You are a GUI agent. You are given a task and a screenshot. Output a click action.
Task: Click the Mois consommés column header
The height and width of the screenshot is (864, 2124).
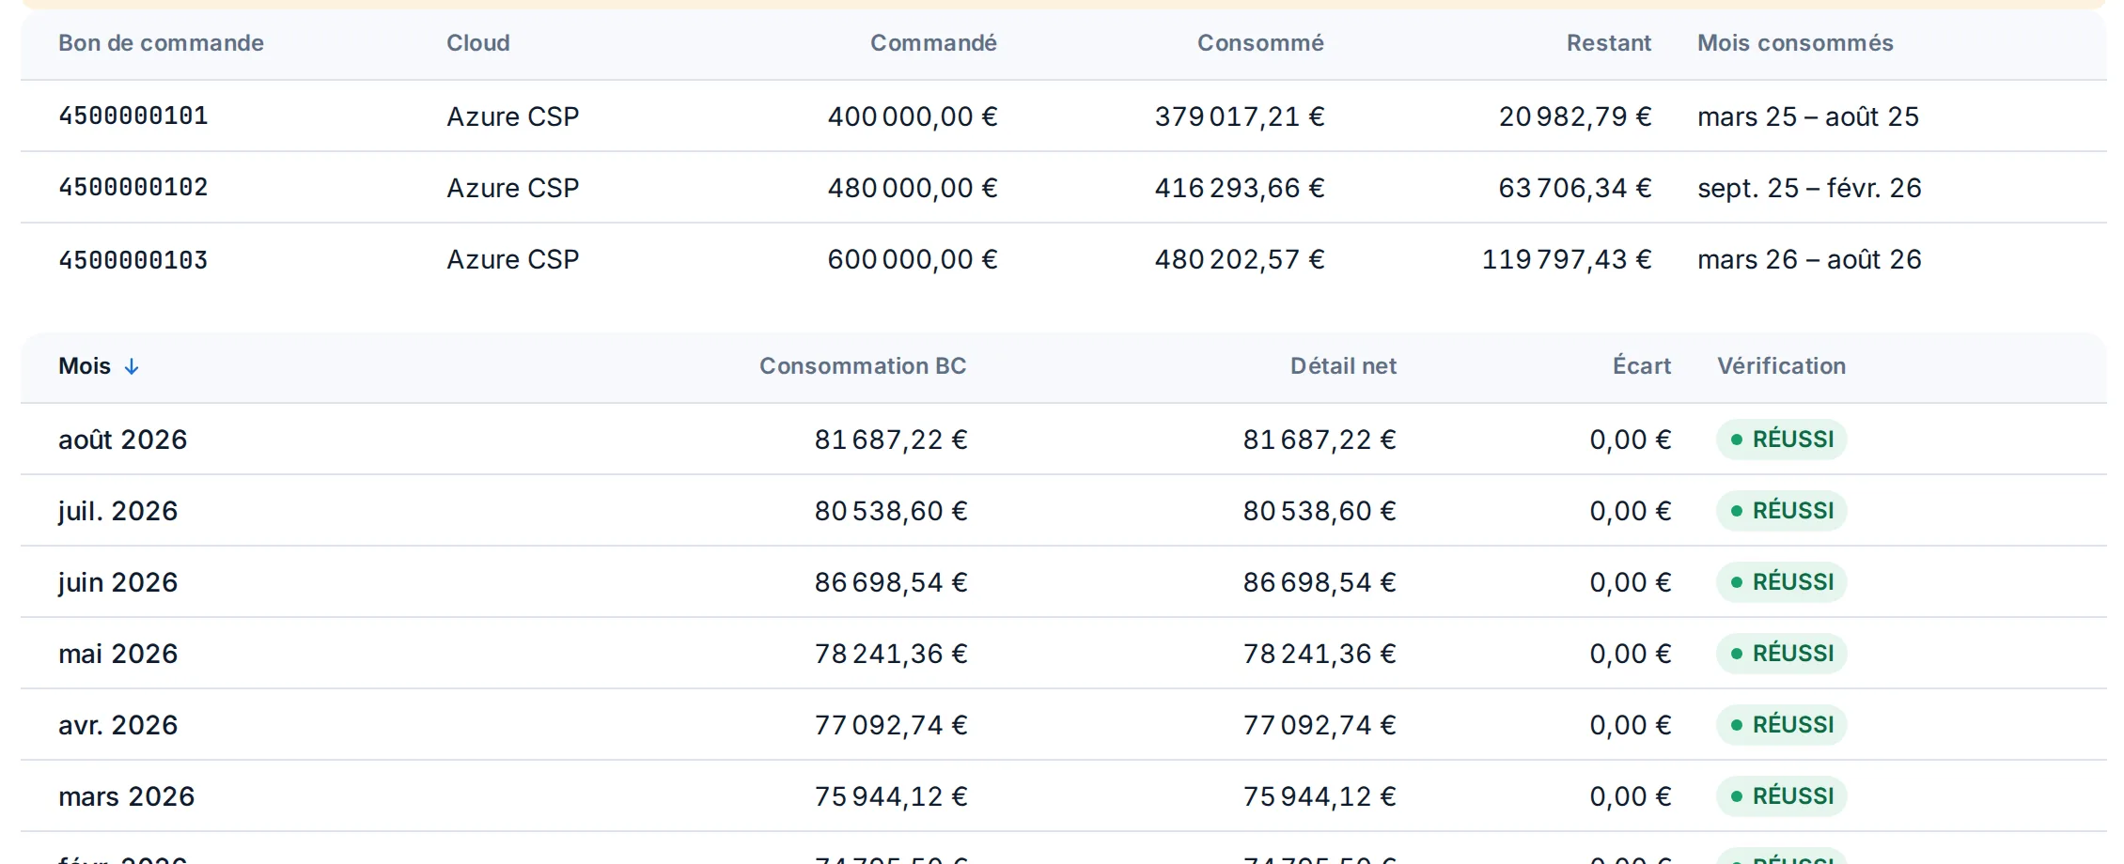tap(1795, 43)
